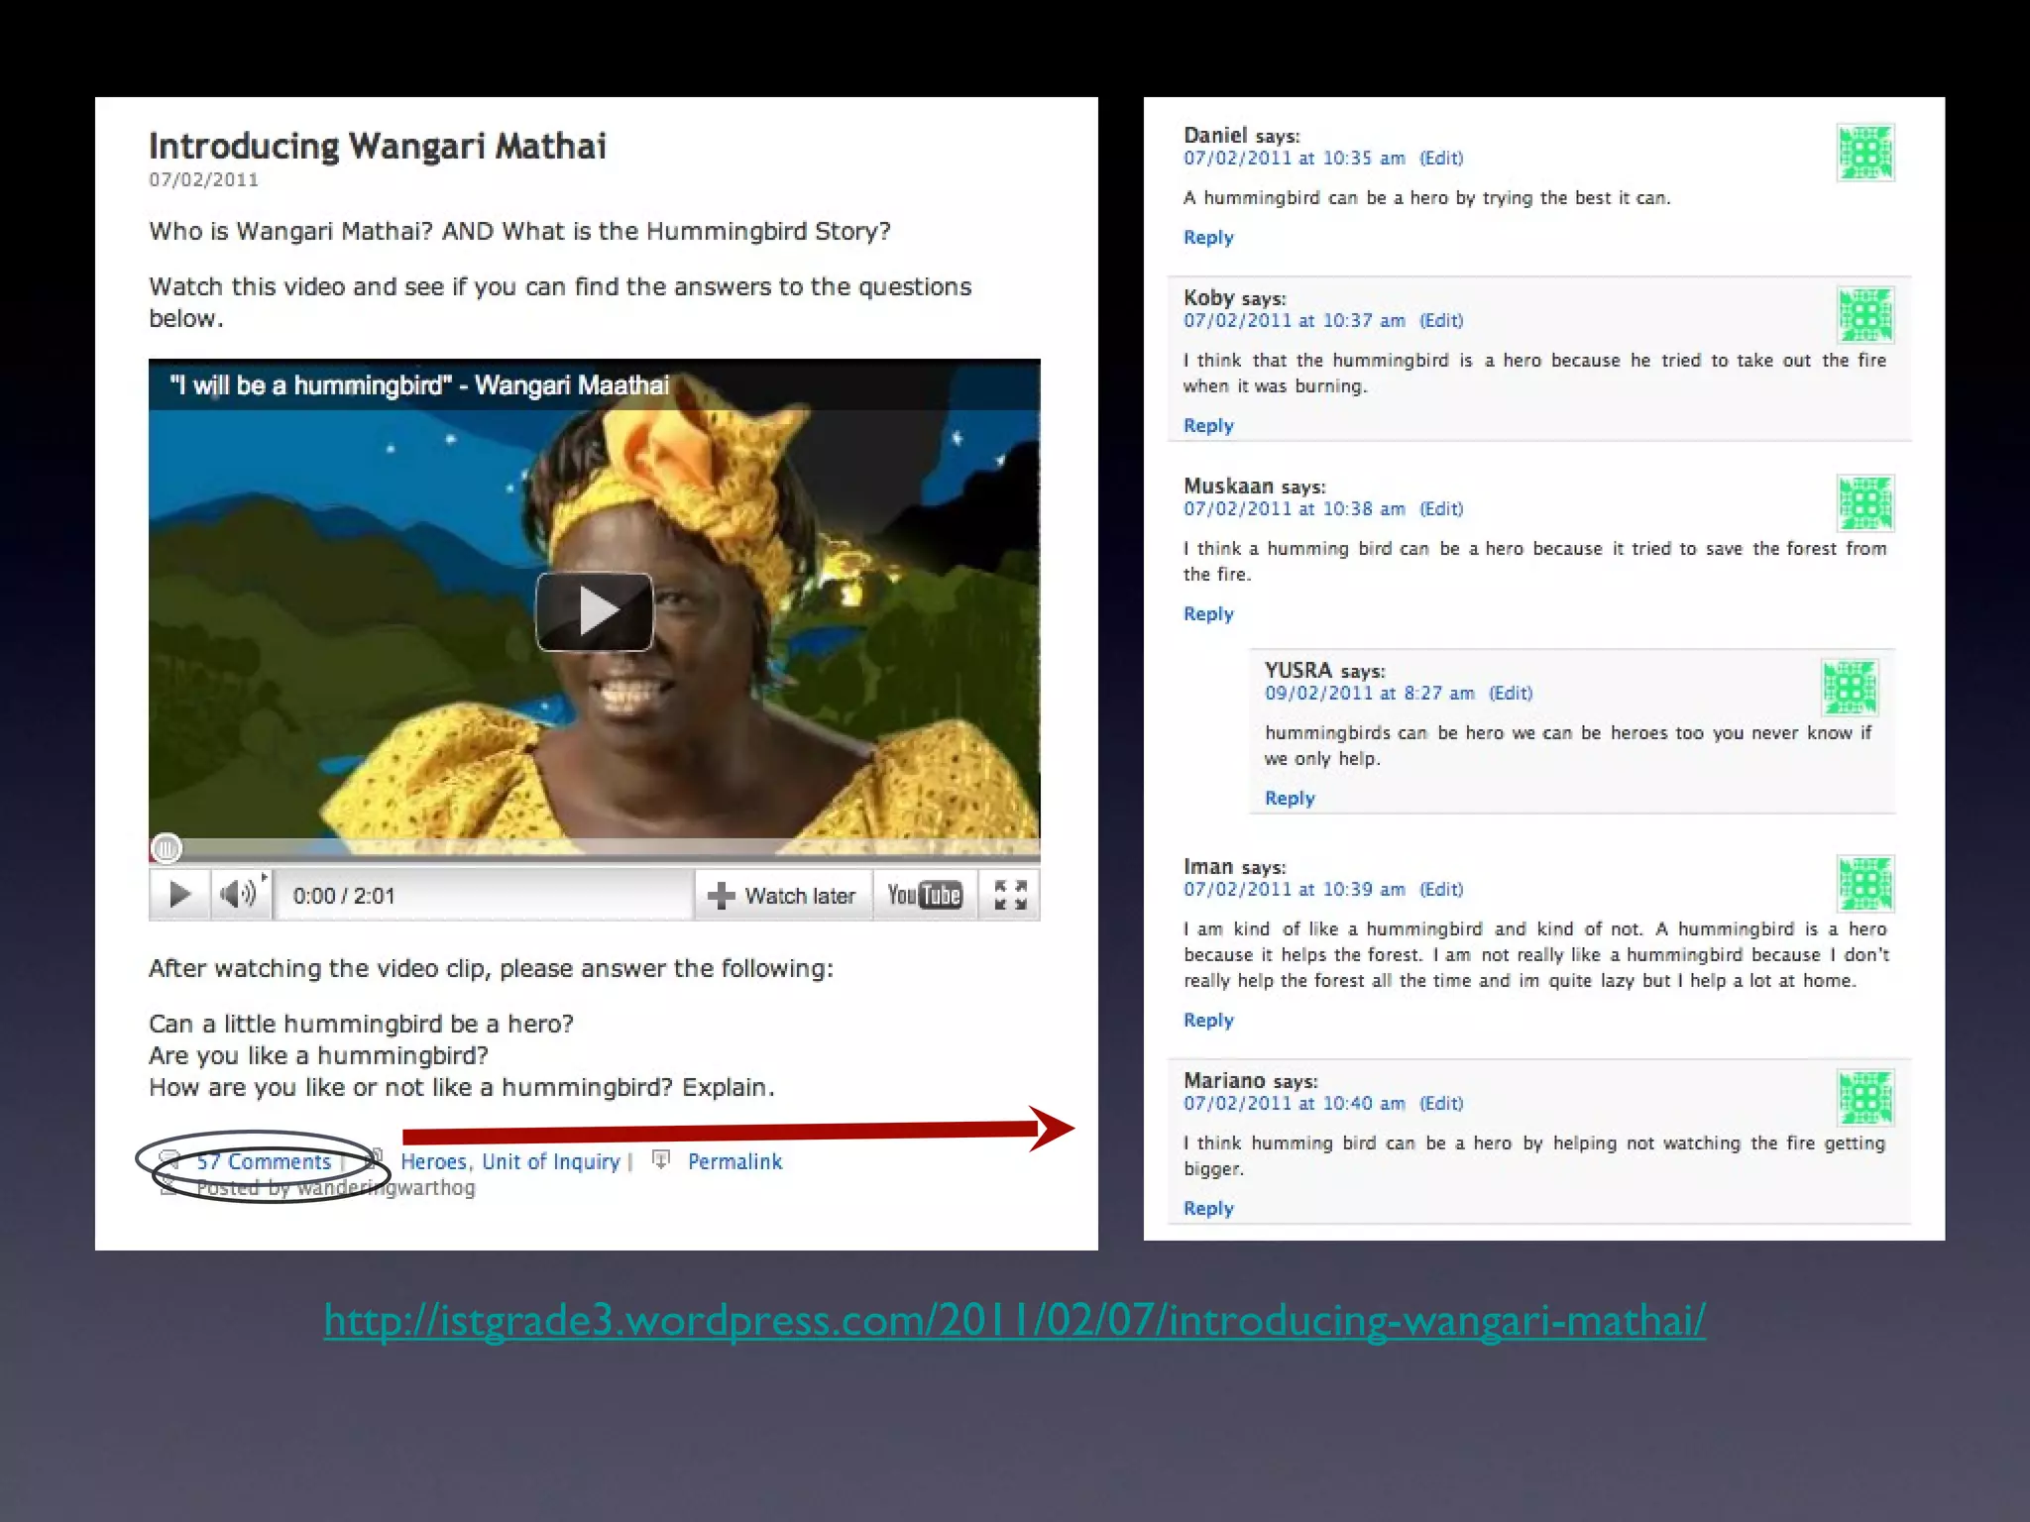The image size is (2030, 1522).
Task: Click Daniel's green avatar icon
Action: coord(1865,153)
